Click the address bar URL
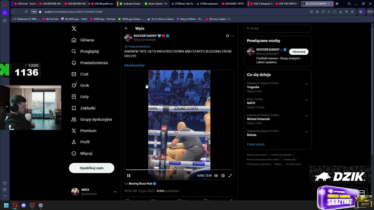The height and width of the screenshot is (210, 374). (73, 12)
